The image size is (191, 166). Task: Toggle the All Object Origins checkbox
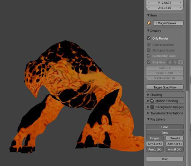pyautogui.click(x=149, y=50)
